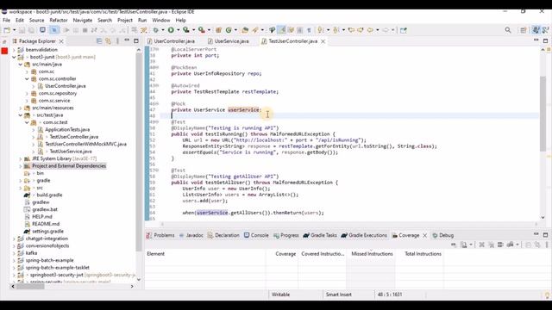Open the File menu
Image resolution: width=552 pixels, height=310 pixels.
pos(6,21)
